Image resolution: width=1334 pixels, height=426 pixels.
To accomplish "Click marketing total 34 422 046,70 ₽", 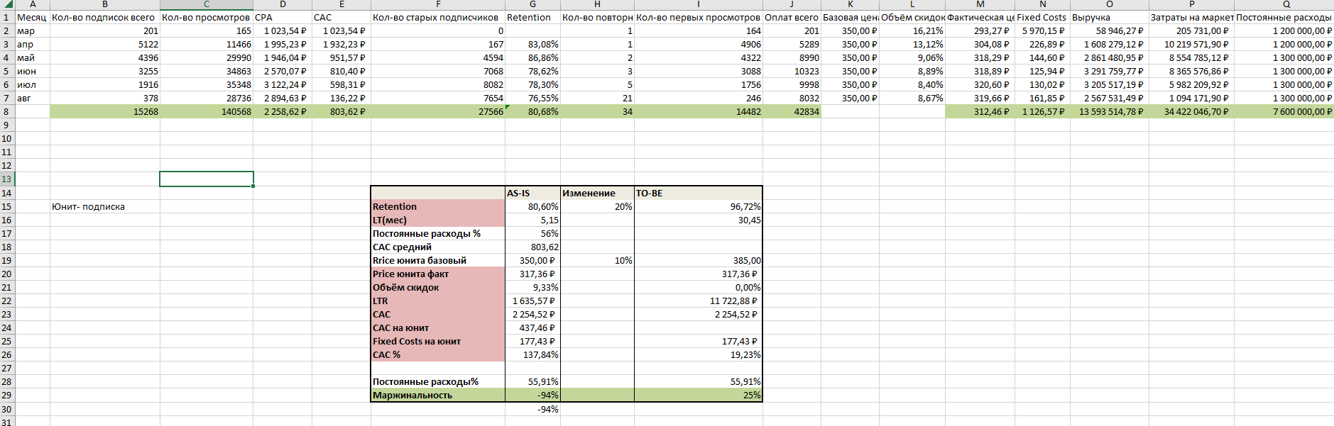I will [x=1191, y=111].
